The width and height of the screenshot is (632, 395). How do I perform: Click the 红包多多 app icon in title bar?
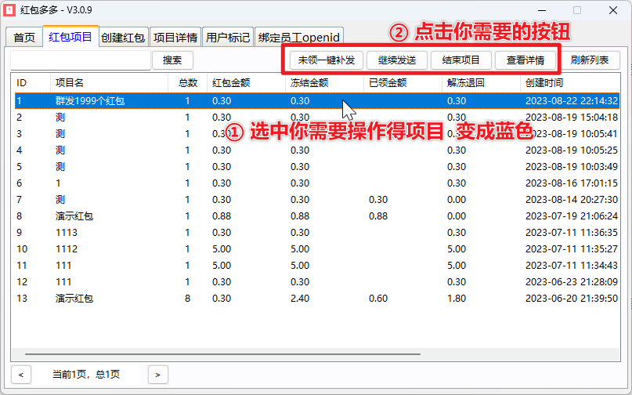9,10
